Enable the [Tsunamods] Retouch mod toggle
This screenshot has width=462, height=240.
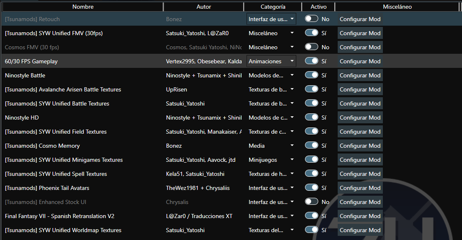311,19
